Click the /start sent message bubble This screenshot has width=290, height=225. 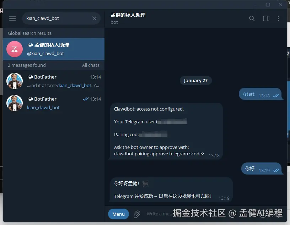point(261,94)
